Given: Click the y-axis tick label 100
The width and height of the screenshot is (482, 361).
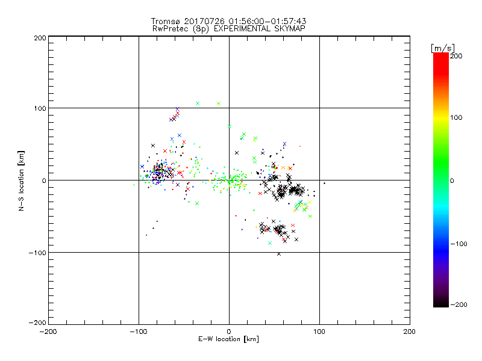Looking at the screenshot, I should pos(40,108).
